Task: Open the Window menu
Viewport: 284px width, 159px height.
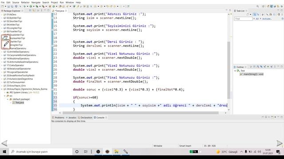Action: 70,3
